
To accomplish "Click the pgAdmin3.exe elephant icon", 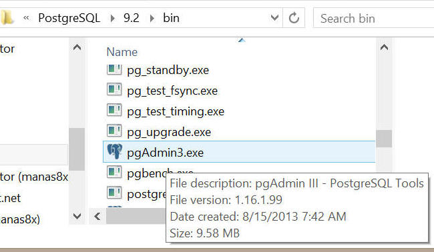I will coord(115,151).
